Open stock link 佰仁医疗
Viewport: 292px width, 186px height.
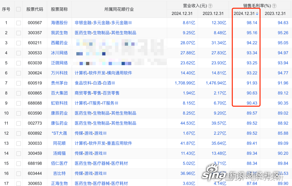[x=59, y=164]
